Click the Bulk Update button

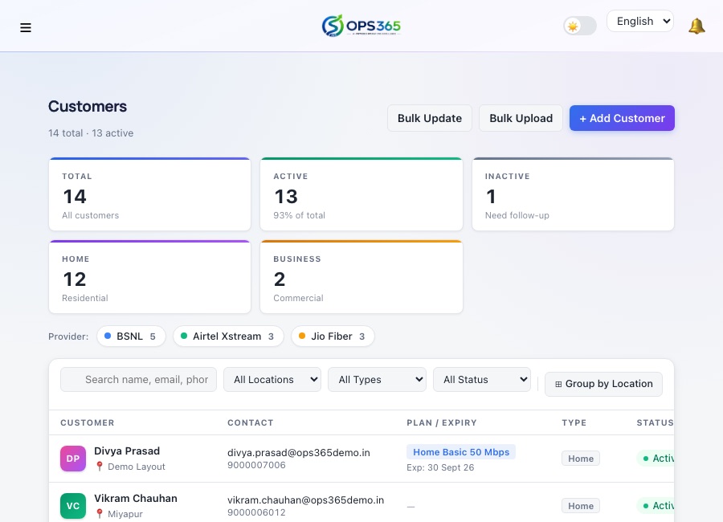(429, 118)
